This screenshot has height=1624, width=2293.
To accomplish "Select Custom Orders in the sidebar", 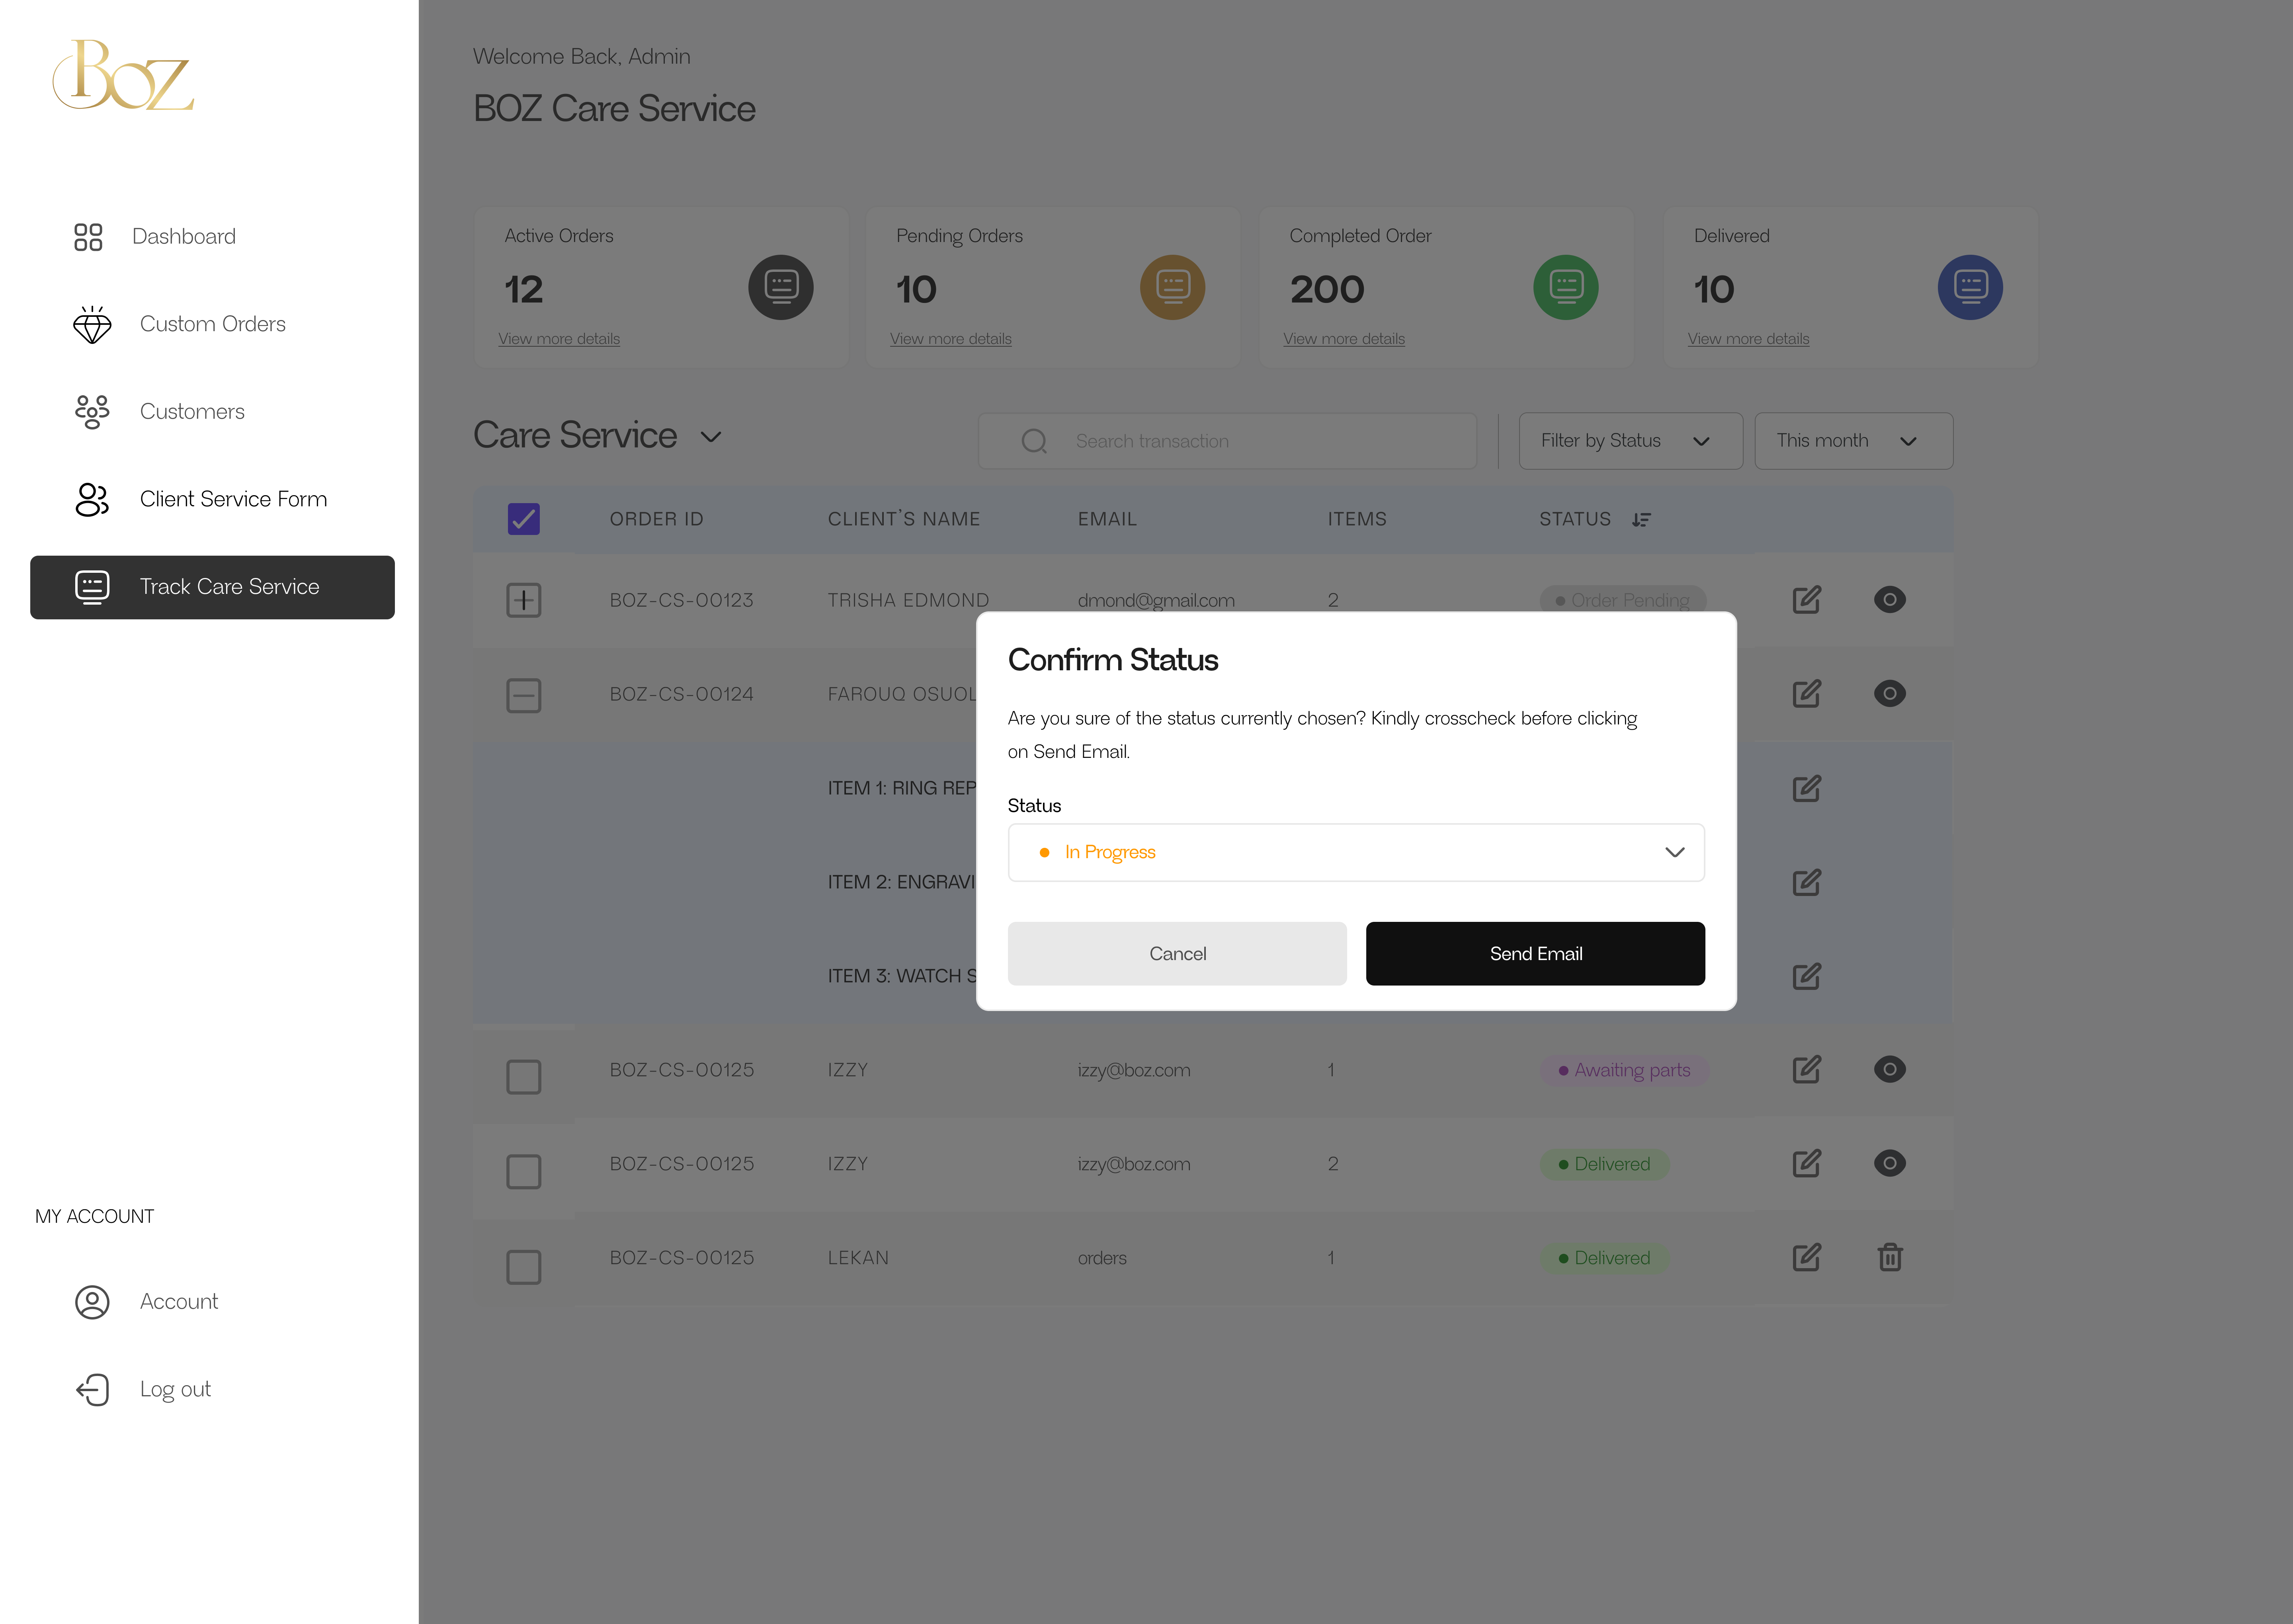I will coord(212,323).
